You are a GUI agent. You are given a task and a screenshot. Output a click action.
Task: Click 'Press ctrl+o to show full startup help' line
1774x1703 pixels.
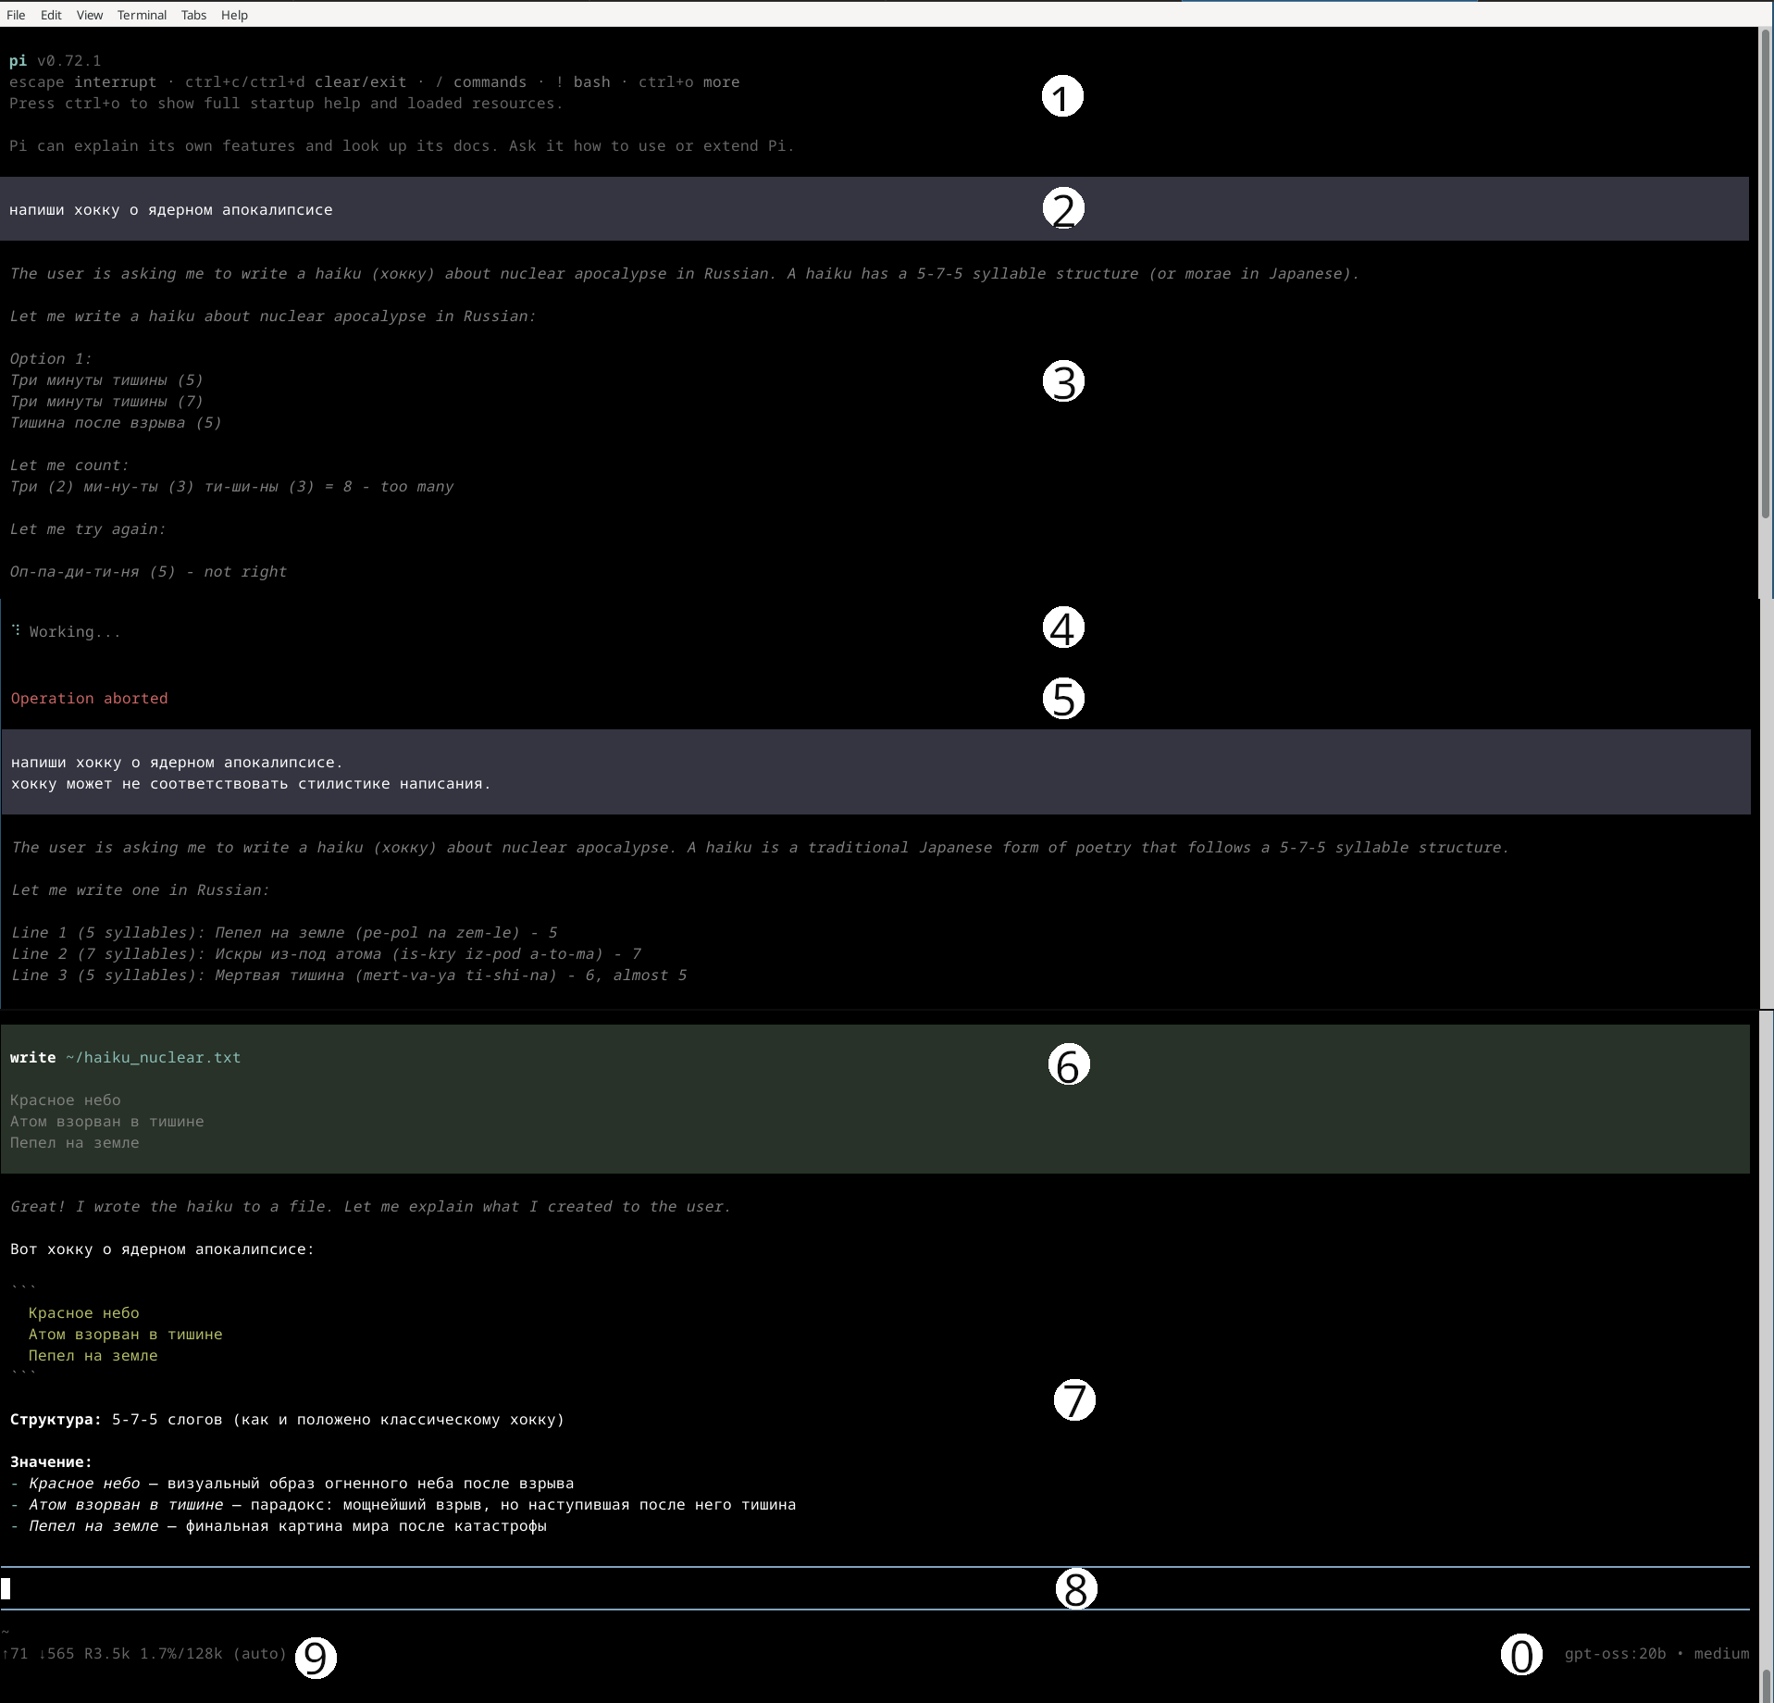pos(286,103)
